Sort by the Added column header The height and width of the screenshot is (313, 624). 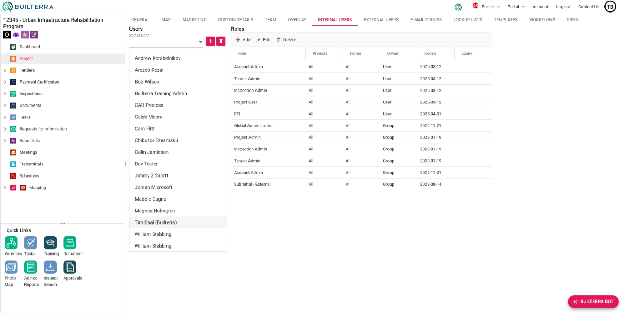(436, 53)
